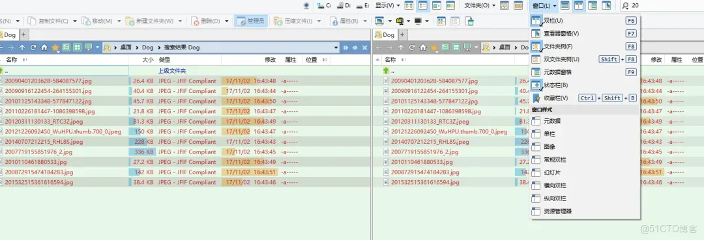This screenshot has width=704, height=240.
Task: Choose the 幻灯片 slideshow style
Action: [584, 172]
